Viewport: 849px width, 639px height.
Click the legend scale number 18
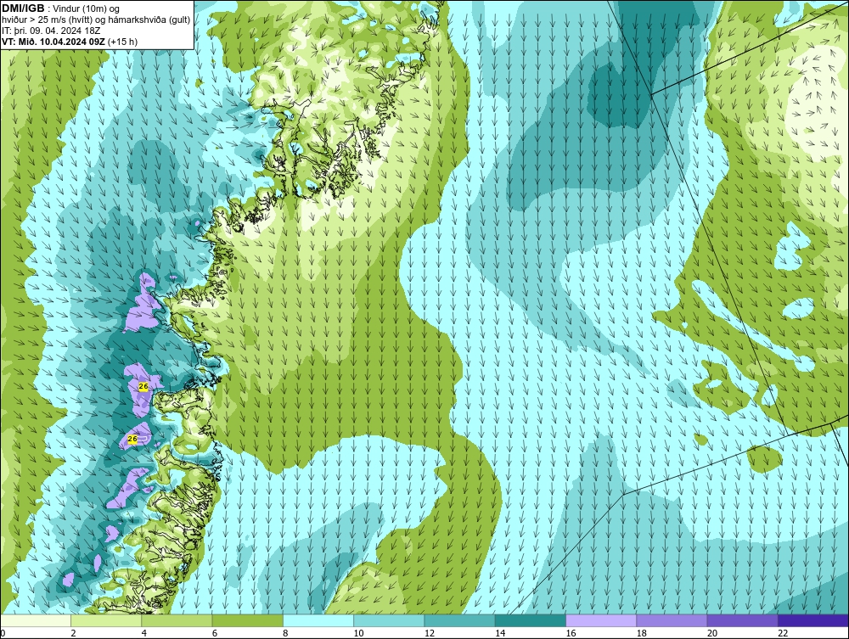click(x=641, y=634)
